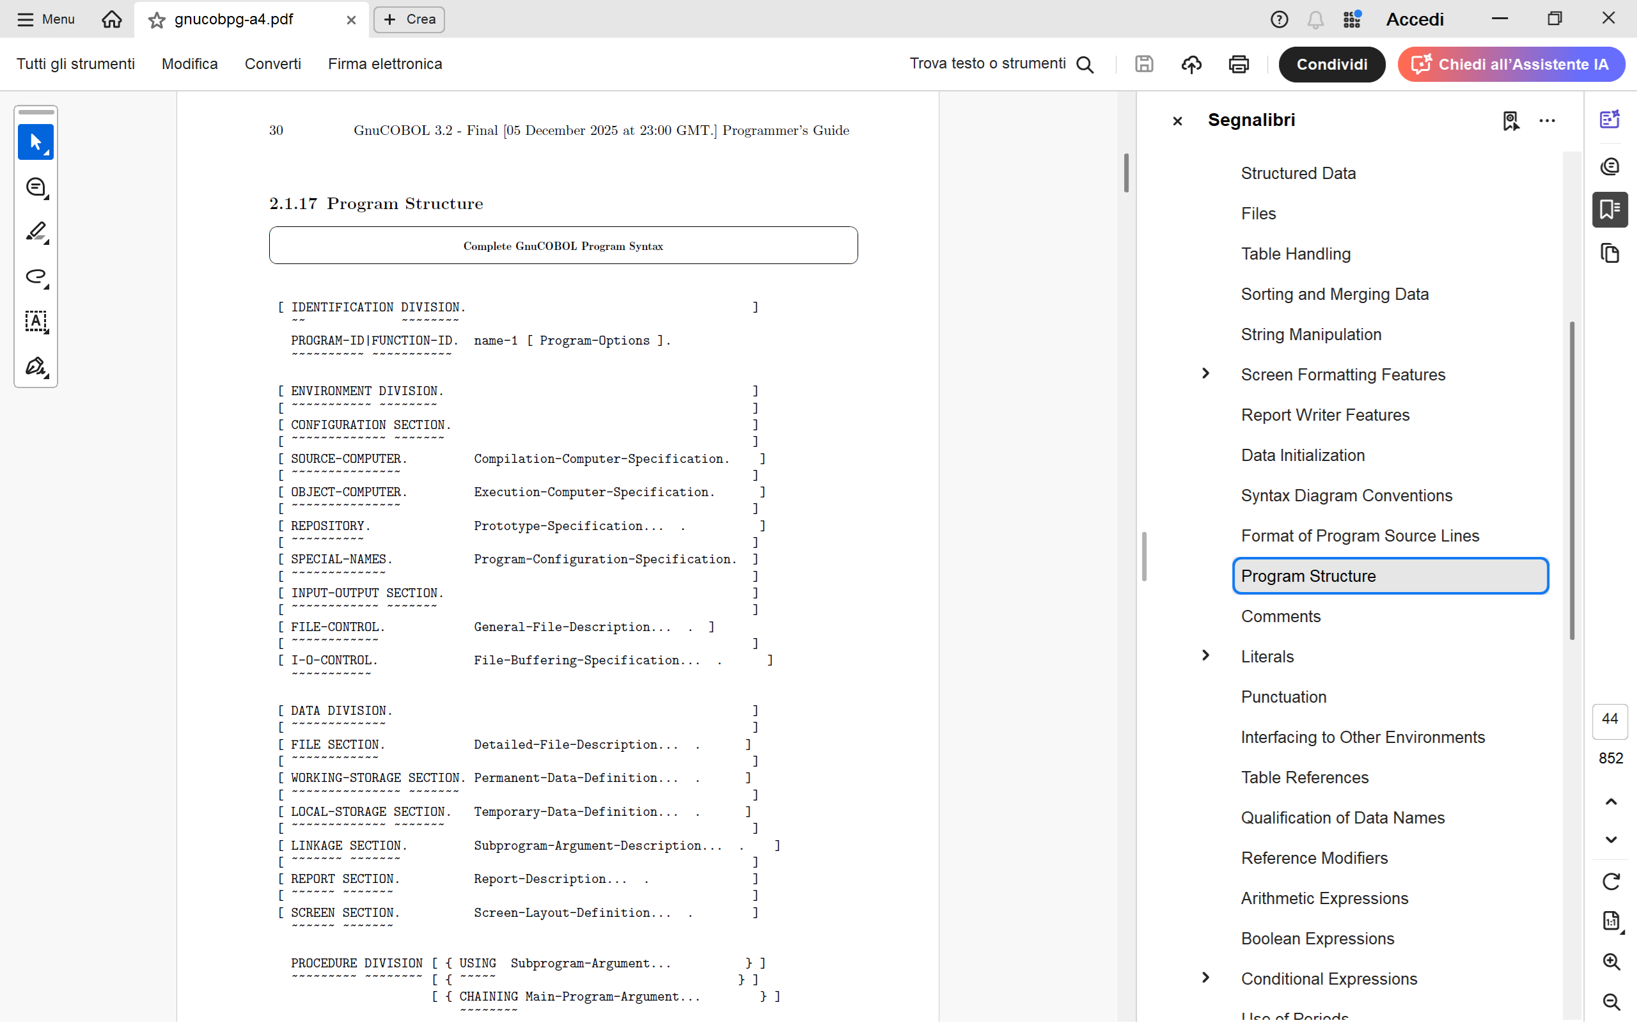Click the cloud upload icon

pyautogui.click(x=1191, y=65)
